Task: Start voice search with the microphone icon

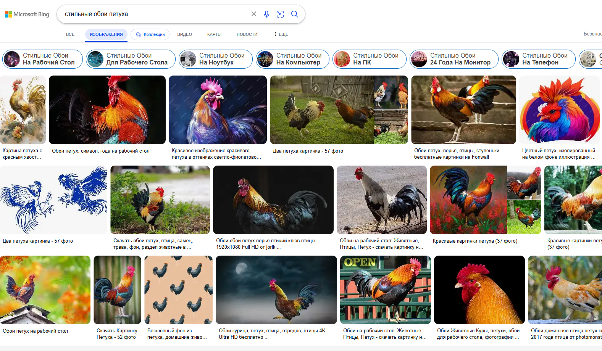Action: tap(266, 14)
